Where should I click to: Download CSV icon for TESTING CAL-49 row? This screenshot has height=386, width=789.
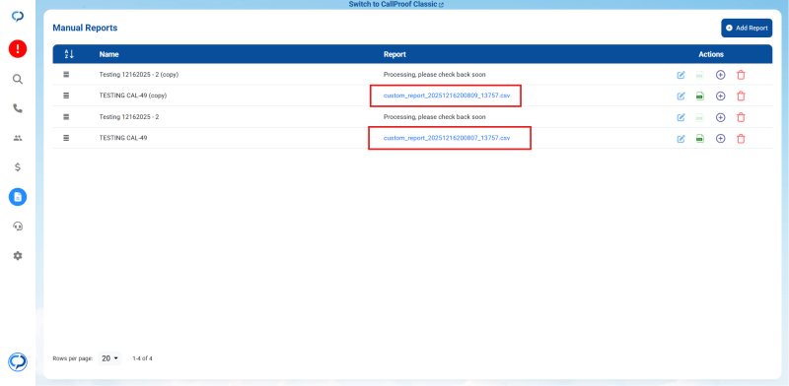point(700,139)
